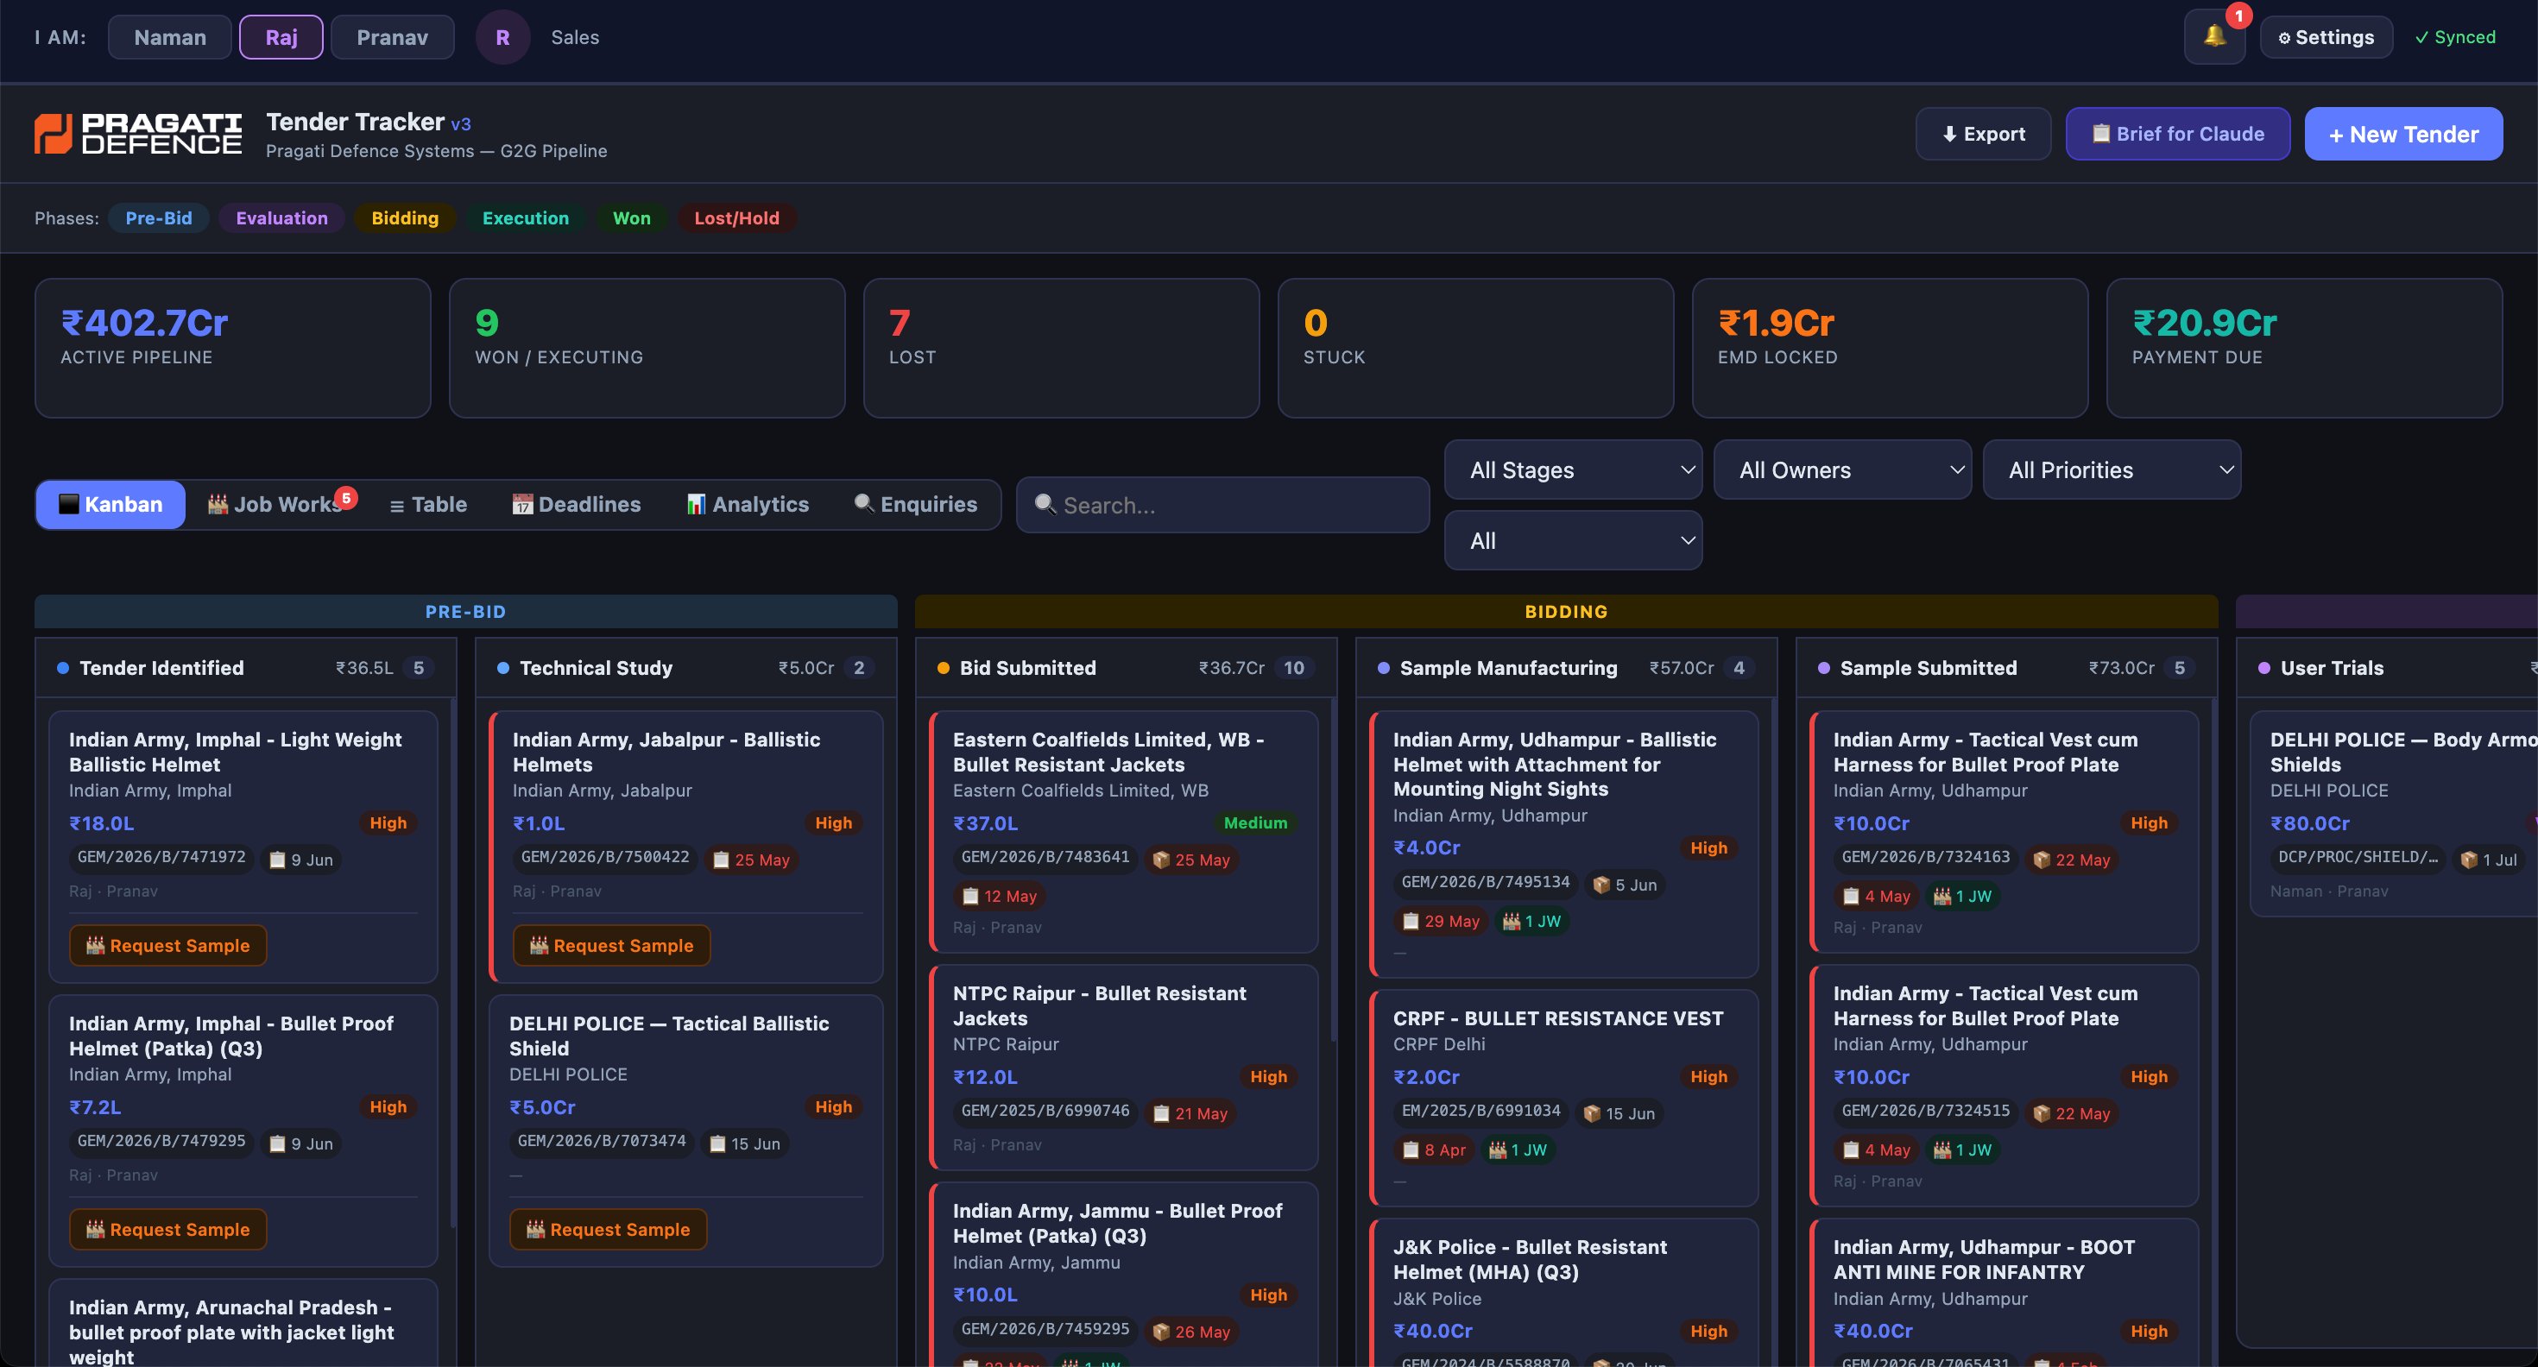Open NTPC Raipur Bullet Resistant Jackets card
The image size is (2538, 1367).
click(1123, 1067)
